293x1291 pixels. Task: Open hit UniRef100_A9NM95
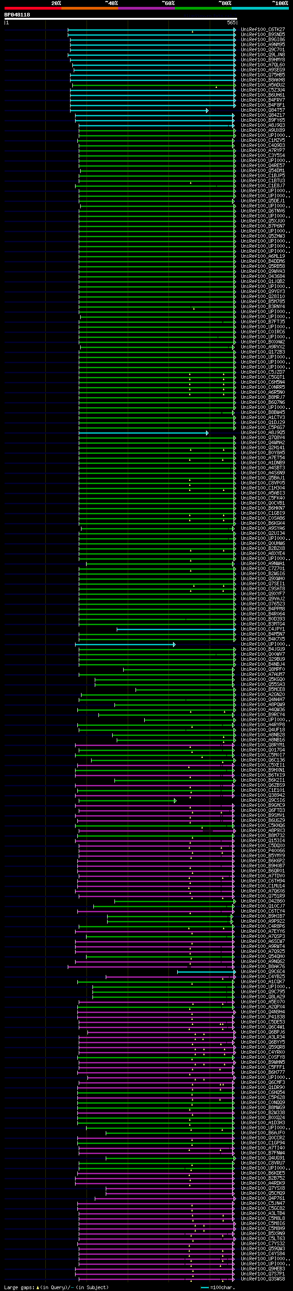(x=262, y=44)
